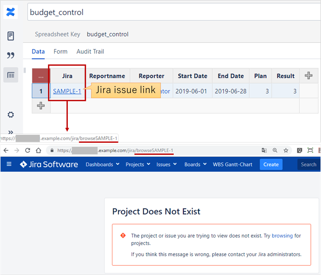Open the quote blog icon in sidebar
The image size is (321, 275).
[x=11, y=55]
